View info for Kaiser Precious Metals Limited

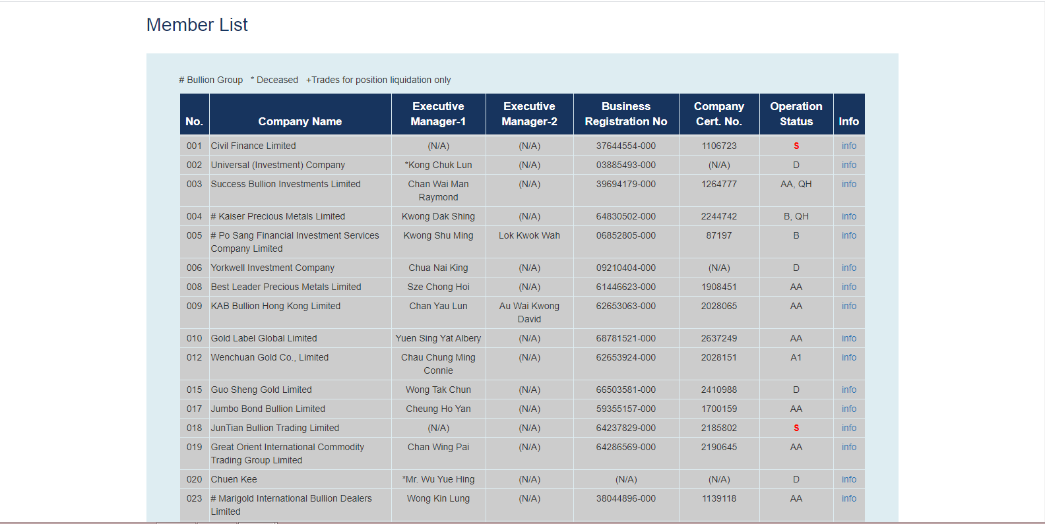pos(848,216)
